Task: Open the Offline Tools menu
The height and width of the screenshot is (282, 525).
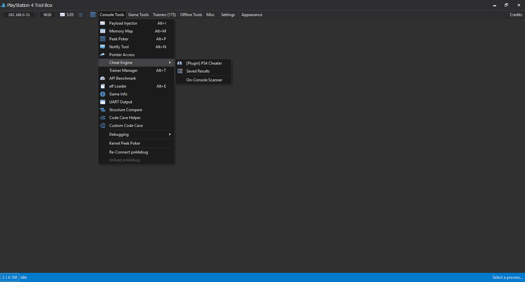Action: pos(191,15)
